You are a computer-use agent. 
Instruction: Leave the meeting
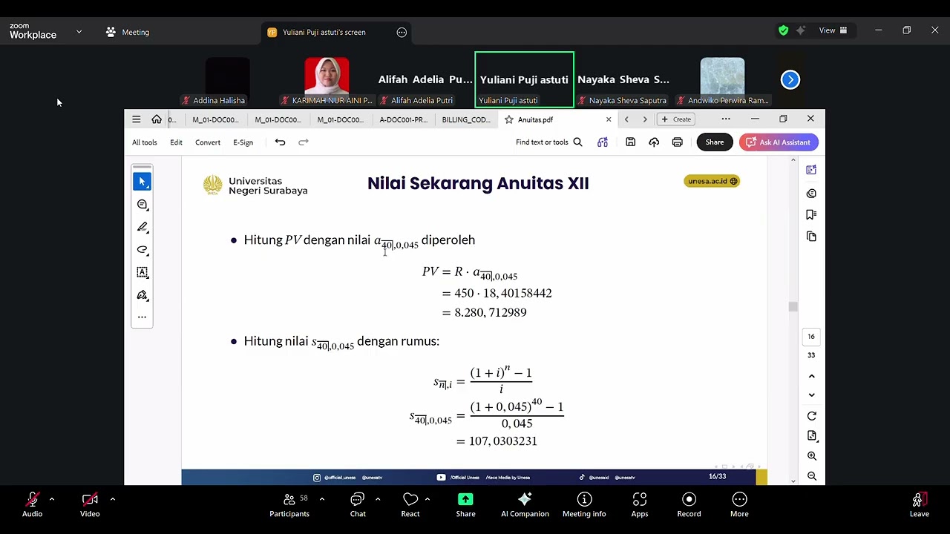pos(919,505)
